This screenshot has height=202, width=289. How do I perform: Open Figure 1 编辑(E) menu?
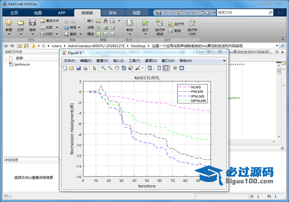pos(86,61)
